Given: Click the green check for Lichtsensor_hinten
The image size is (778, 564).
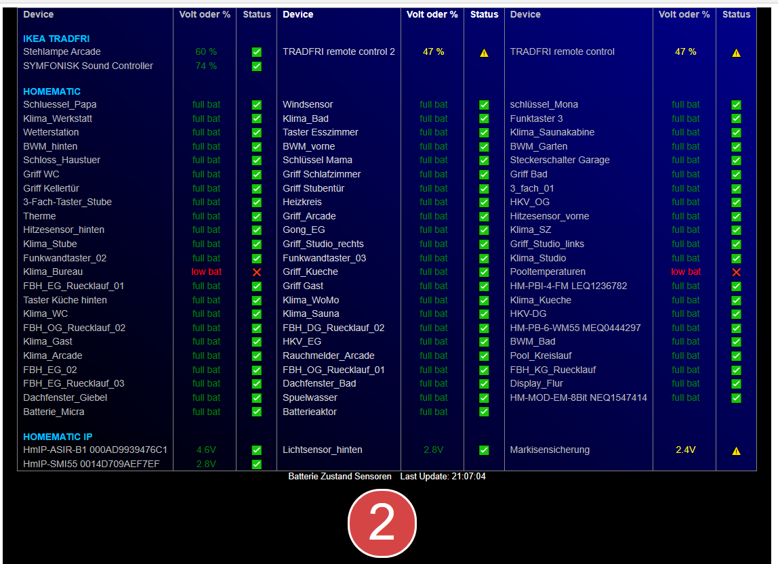Looking at the screenshot, I should click(x=484, y=450).
